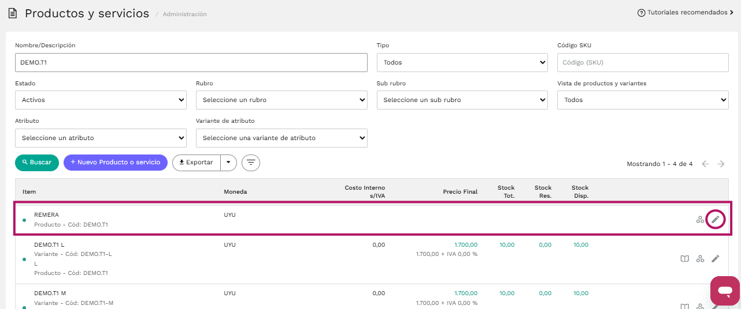Go to next results page arrow

[x=721, y=164]
